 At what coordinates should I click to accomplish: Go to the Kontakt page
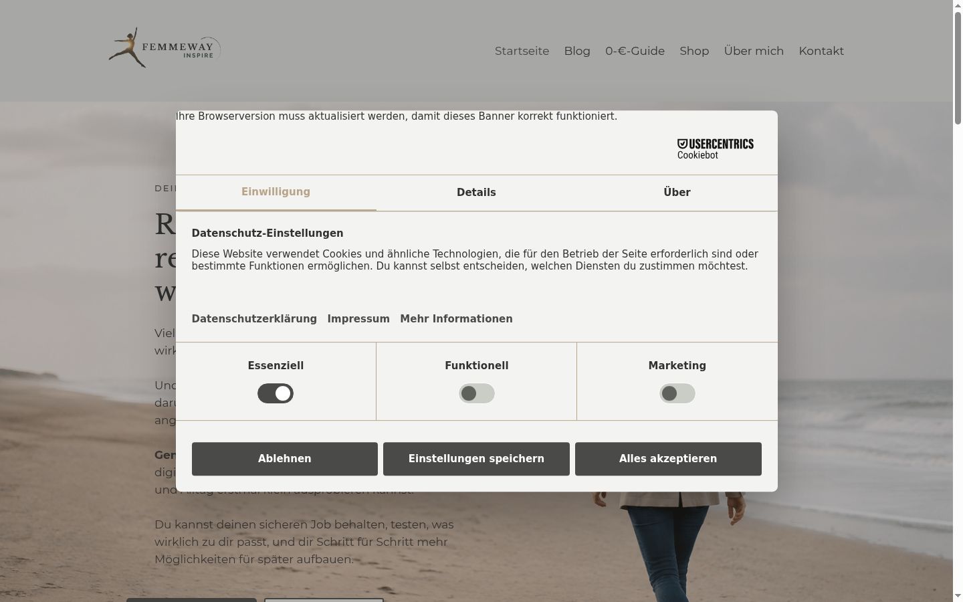pos(821,51)
